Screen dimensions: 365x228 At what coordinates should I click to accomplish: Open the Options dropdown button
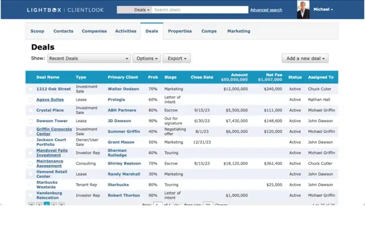click(146, 59)
